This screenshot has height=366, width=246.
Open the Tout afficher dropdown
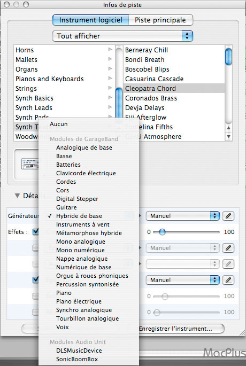[x=122, y=36]
